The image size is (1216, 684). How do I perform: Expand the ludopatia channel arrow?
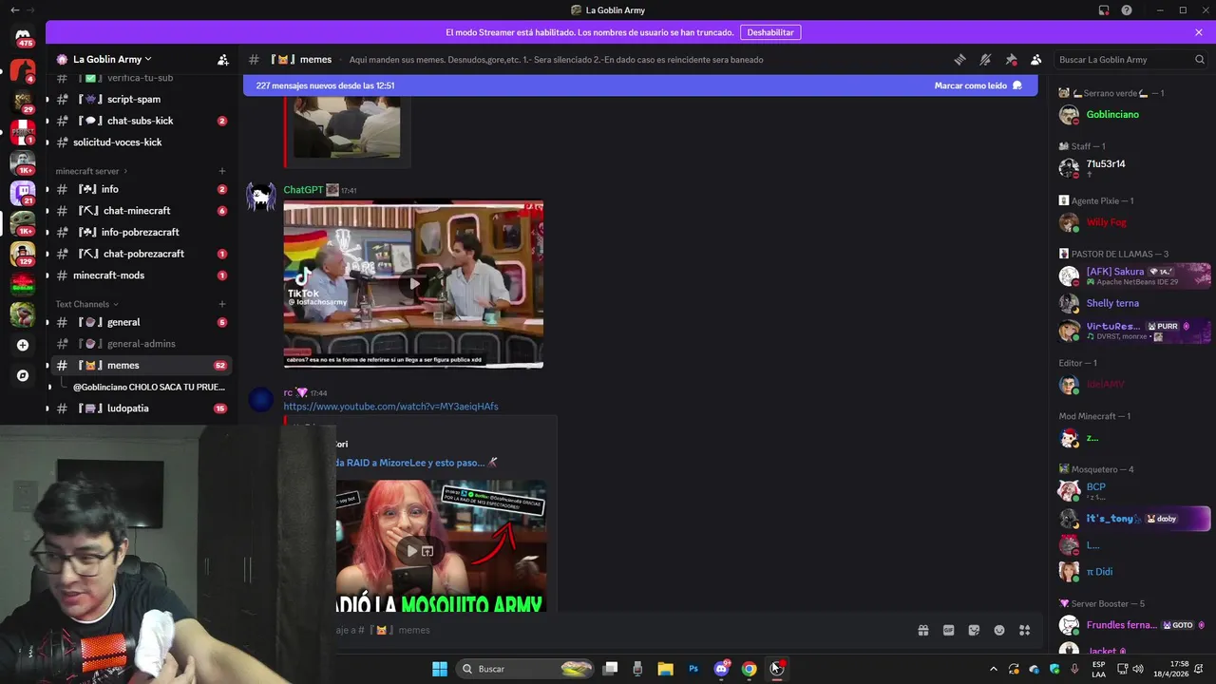click(48, 408)
